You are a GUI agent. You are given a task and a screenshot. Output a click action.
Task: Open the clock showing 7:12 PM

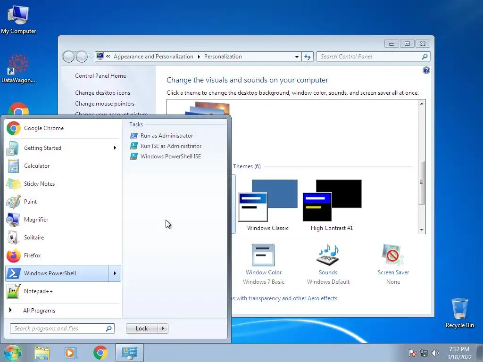pyautogui.click(x=459, y=353)
